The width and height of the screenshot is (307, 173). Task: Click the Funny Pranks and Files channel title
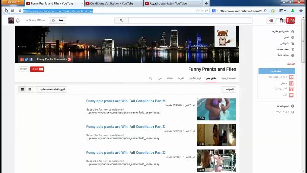click(x=212, y=69)
